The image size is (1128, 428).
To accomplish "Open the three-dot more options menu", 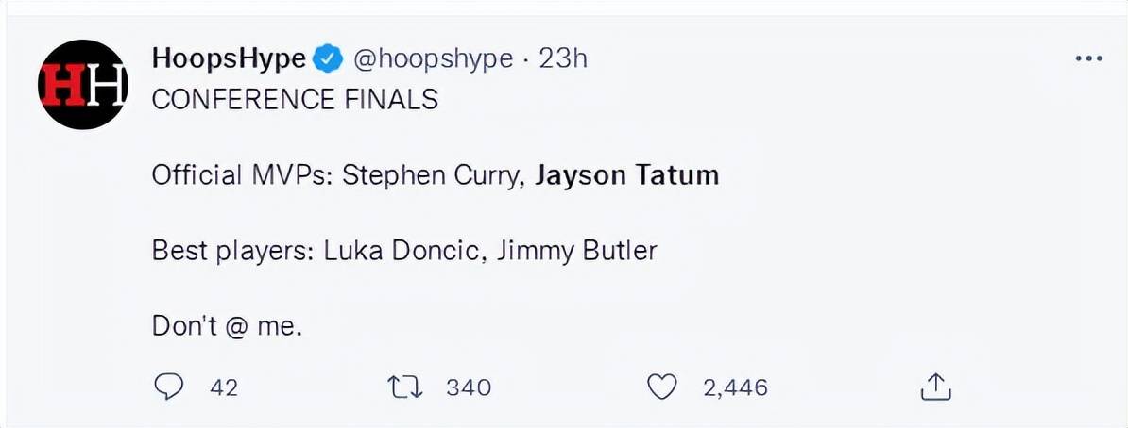I will tap(1087, 58).
